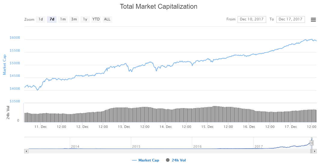Click the navigator scroll right arrow
Viewport: 323px width, 163px height.
(315, 151)
